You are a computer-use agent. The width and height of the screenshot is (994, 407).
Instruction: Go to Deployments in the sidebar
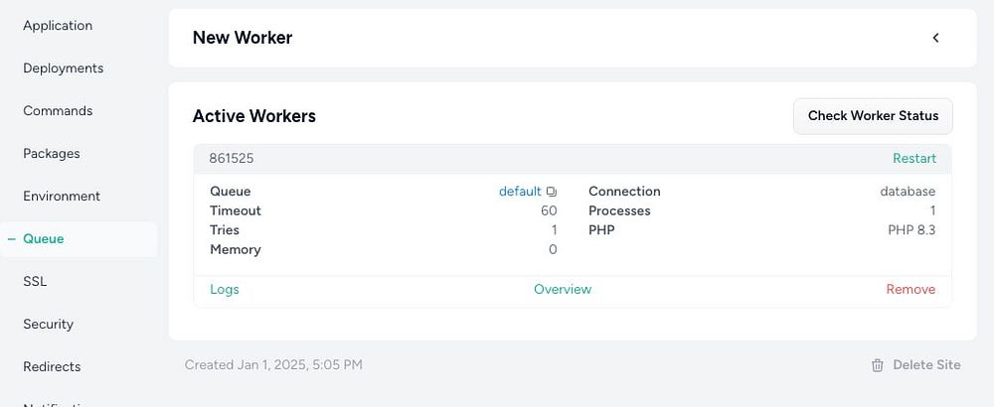pos(64,68)
